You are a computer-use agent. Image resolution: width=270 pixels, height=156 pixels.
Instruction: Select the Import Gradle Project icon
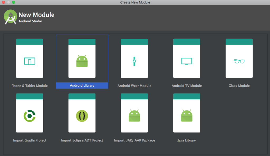pyautogui.click(x=30, y=116)
